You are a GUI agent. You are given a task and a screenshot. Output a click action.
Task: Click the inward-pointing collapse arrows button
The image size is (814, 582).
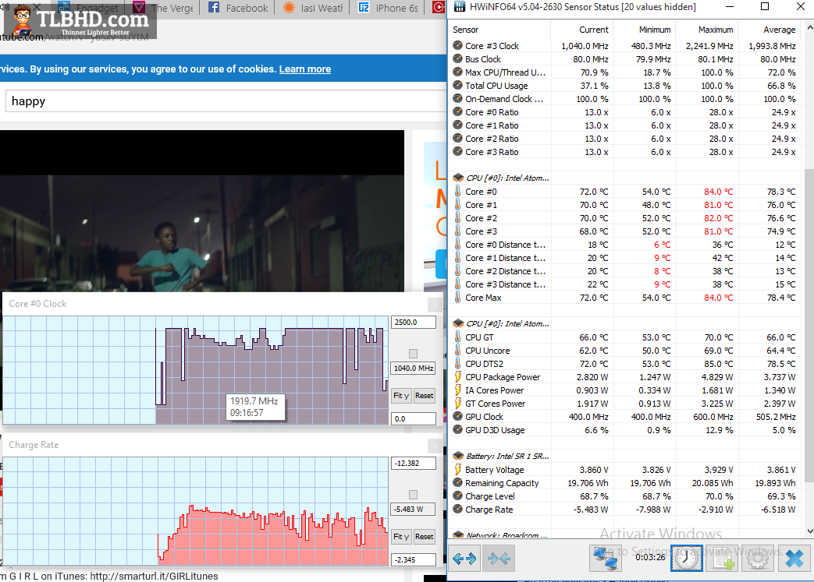click(x=499, y=558)
